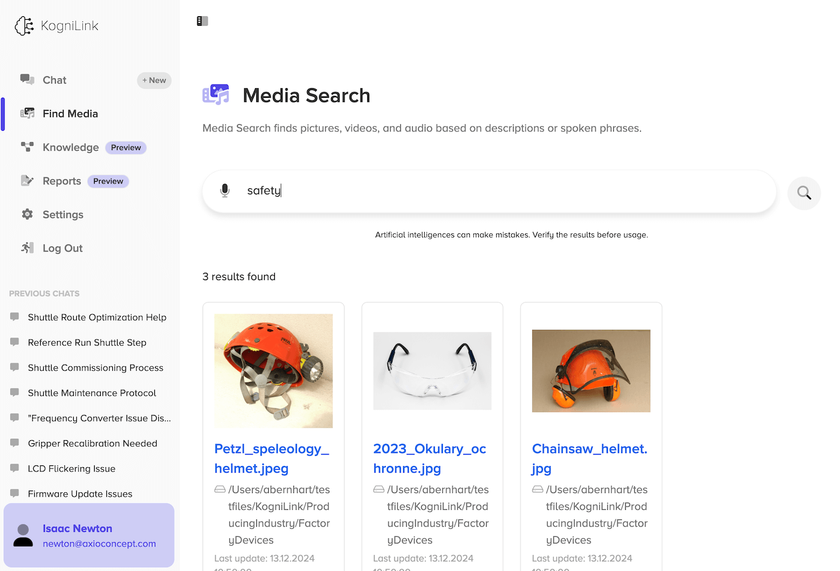This screenshot has height=571, width=840.
Task: Open Shuttle Route Optimization Help chat
Action: pyautogui.click(x=97, y=317)
